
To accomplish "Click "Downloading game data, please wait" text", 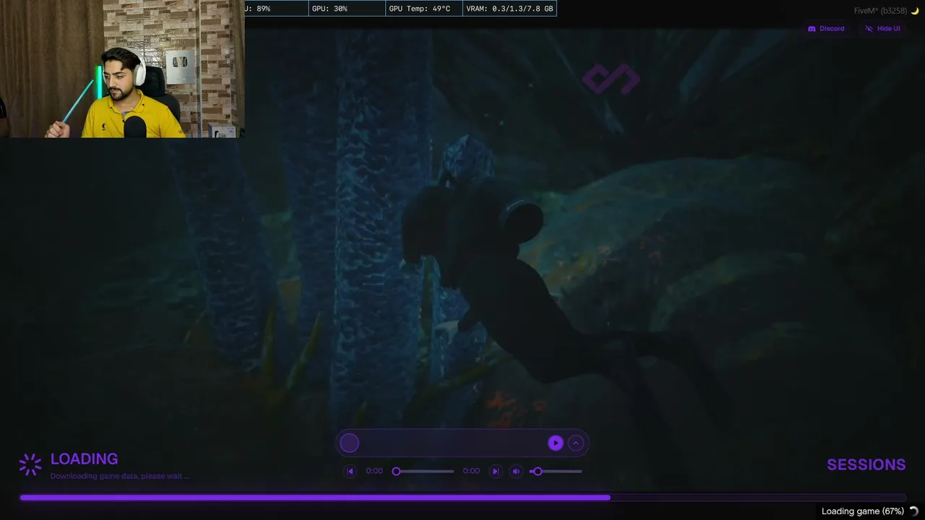I will (x=119, y=477).
